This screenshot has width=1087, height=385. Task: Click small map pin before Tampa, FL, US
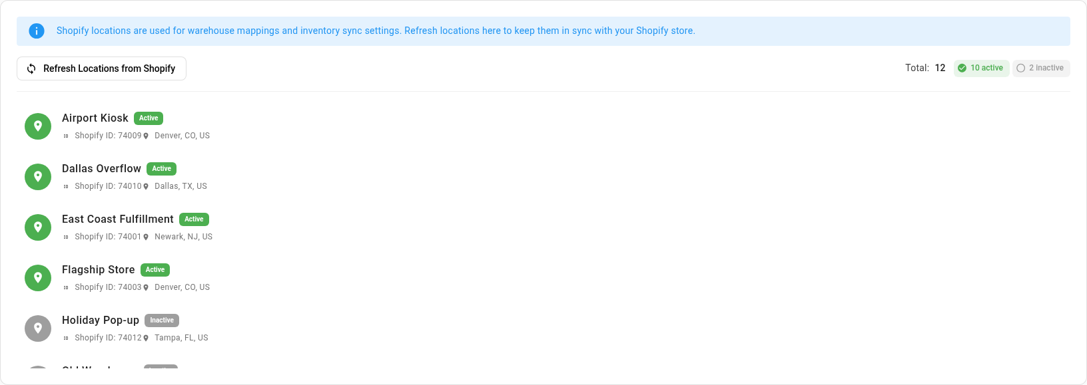(146, 338)
